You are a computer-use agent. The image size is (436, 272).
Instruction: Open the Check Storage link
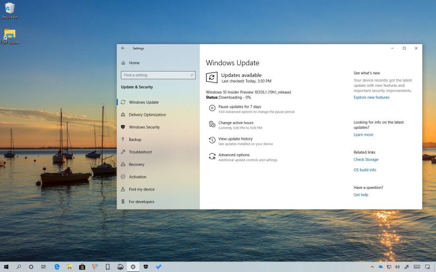[x=366, y=159]
